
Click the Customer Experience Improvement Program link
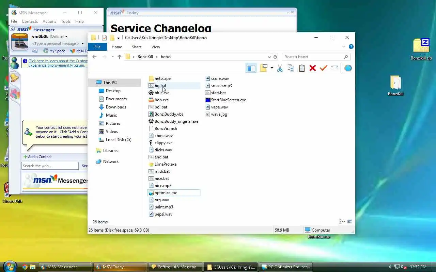pyautogui.click(x=58, y=63)
